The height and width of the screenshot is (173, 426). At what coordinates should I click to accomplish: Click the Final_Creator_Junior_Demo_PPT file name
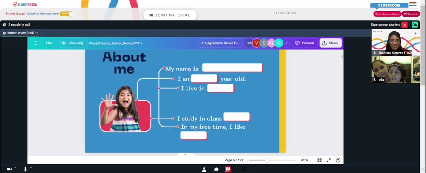click(116, 43)
